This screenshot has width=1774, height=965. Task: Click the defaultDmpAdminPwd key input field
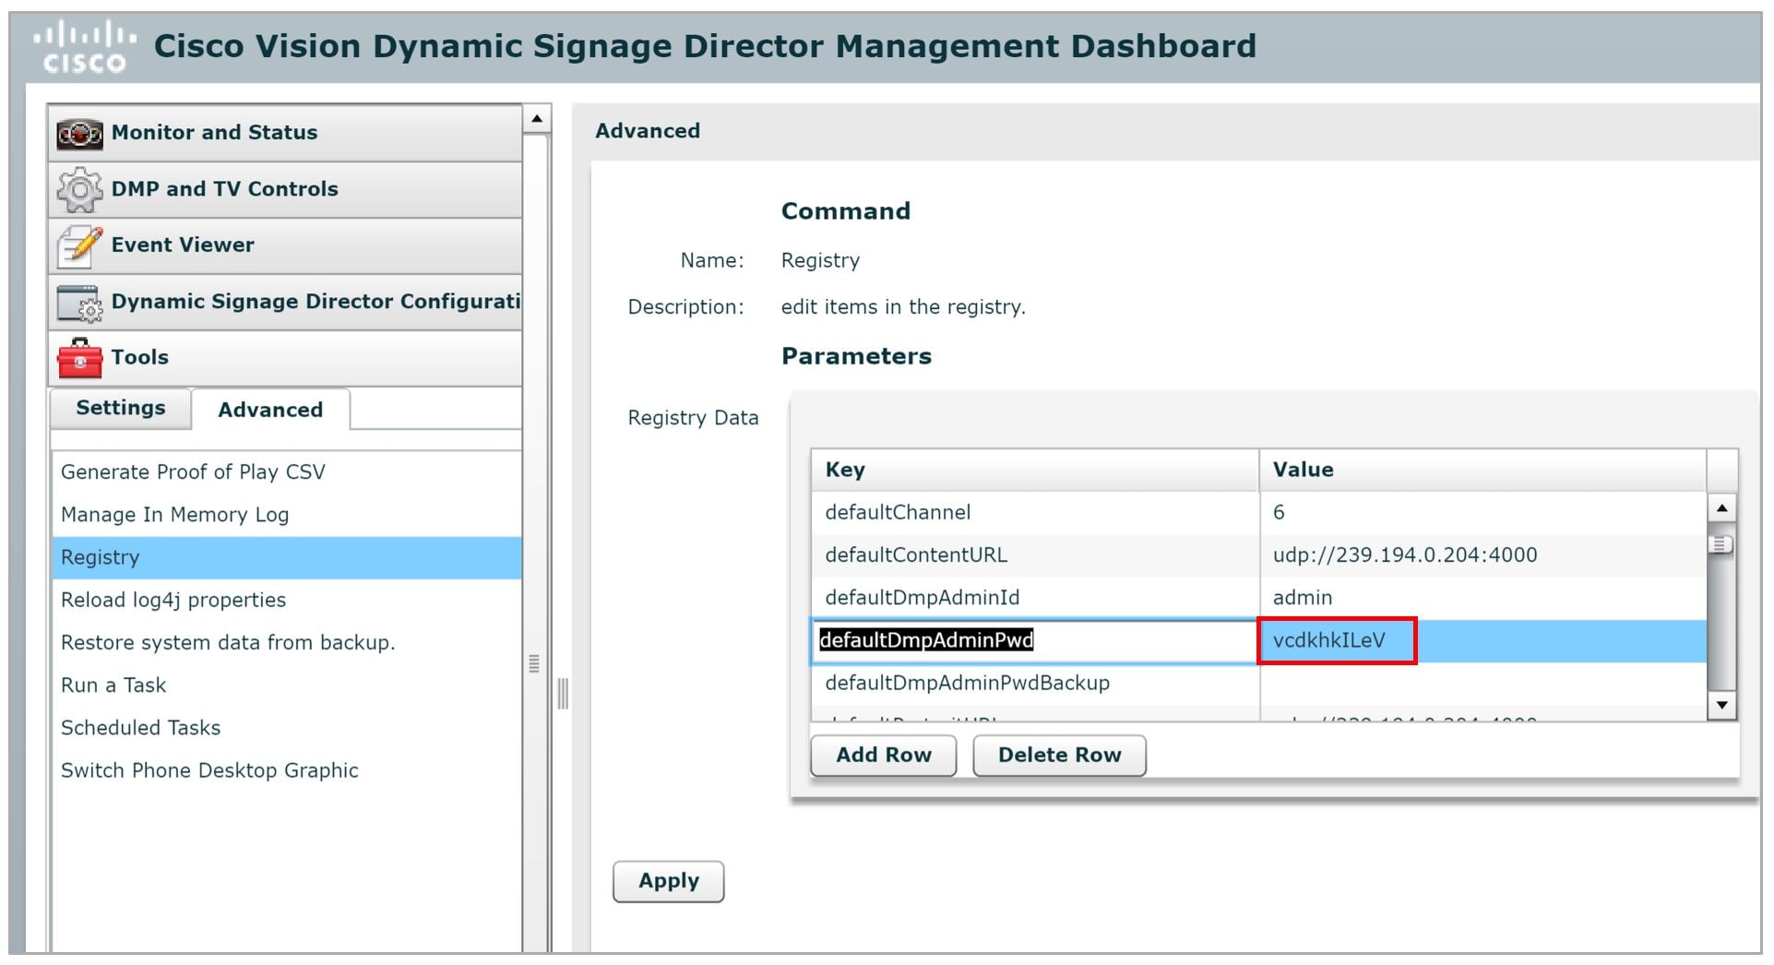(1034, 641)
